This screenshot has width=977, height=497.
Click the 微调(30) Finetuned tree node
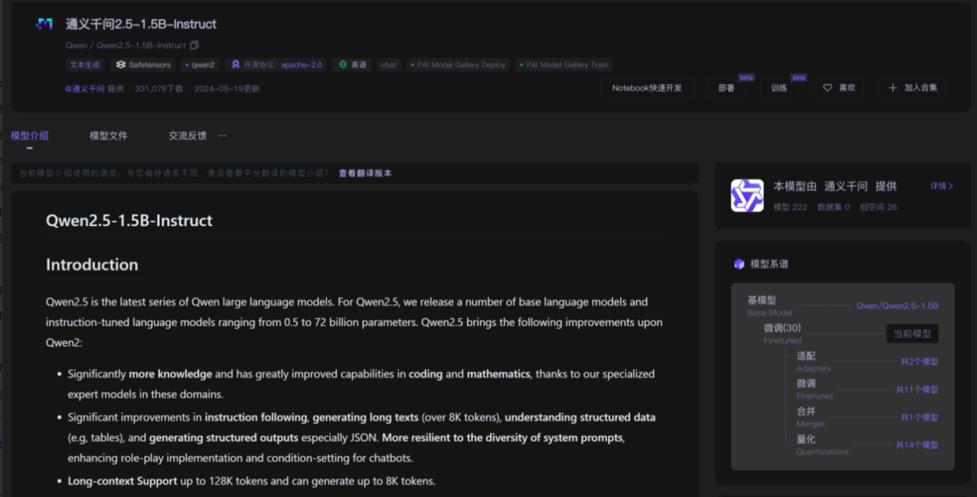pyautogui.click(x=782, y=333)
